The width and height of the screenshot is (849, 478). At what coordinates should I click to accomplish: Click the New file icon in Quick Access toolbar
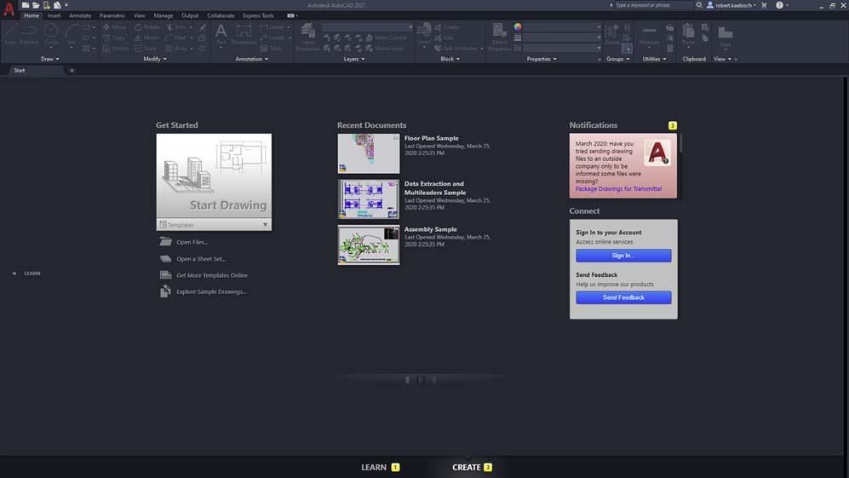click(x=26, y=5)
